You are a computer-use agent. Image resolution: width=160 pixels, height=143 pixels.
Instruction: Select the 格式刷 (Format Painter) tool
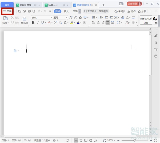25,20
